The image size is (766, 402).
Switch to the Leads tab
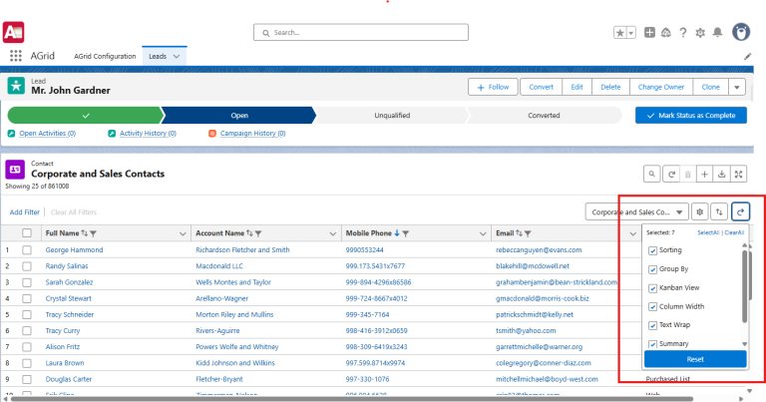158,56
